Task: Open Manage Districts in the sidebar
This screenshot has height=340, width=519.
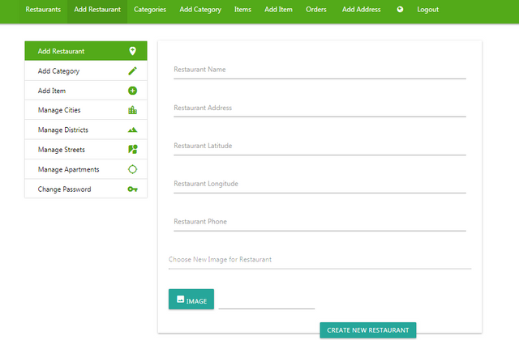Action: point(86,130)
